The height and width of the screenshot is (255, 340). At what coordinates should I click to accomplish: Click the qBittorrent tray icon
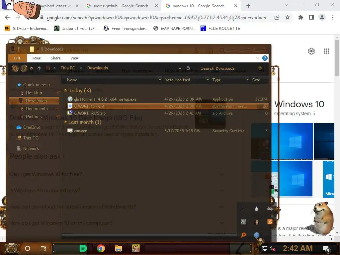pyautogui.click(x=257, y=235)
